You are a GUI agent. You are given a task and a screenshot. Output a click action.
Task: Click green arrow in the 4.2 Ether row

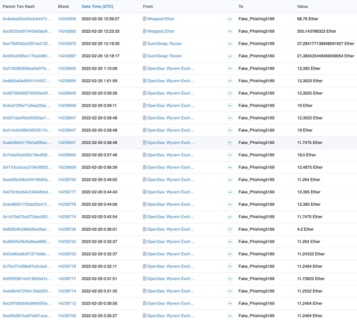click(230, 229)
